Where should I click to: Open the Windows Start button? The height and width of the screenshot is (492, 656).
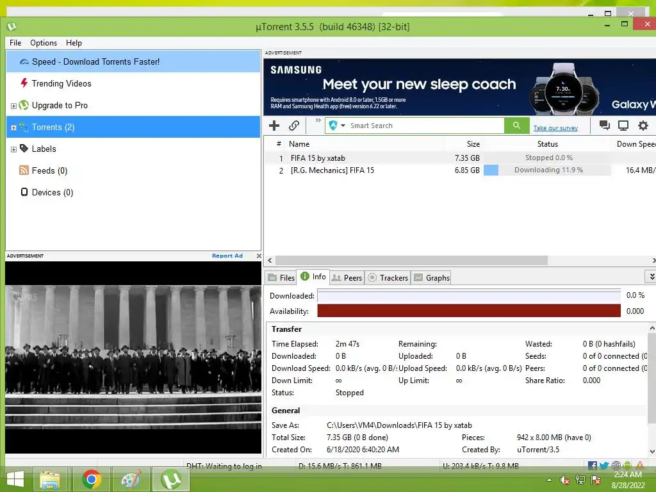(15, 479)
